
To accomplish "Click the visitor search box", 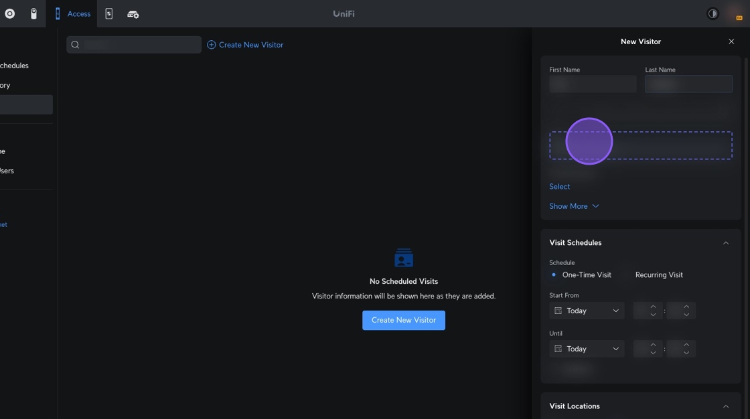I will point(134,45).
